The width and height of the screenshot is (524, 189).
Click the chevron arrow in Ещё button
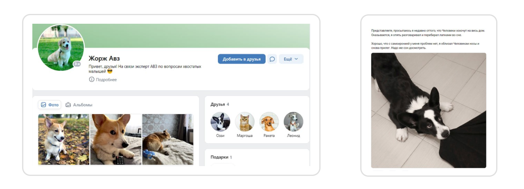pyautogui.click(x=297, y=59)
